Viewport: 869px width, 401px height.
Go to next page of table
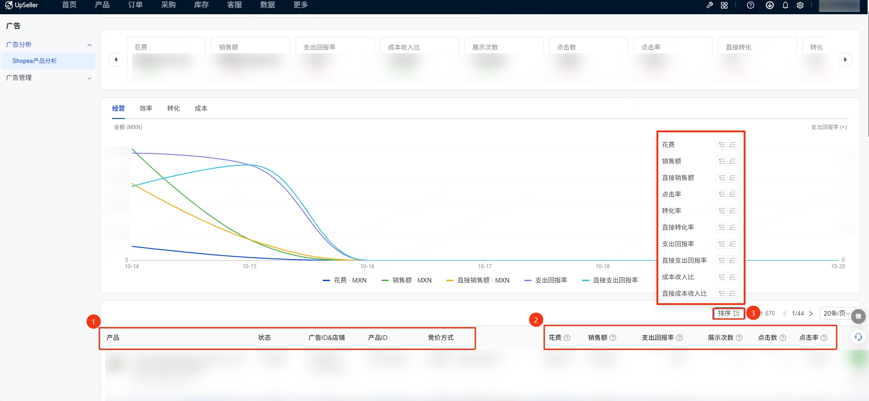pos(811,314)
